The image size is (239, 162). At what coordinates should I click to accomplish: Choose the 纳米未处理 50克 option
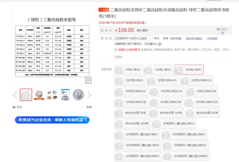click(131, 113)
